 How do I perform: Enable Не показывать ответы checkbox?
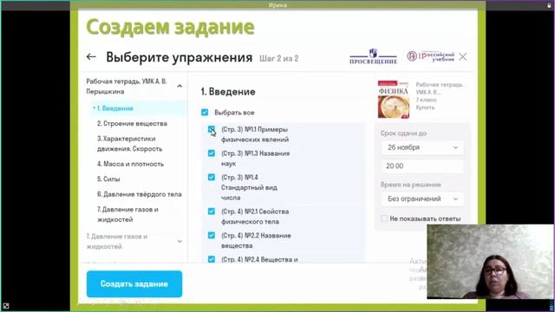[x=384, y=218]
